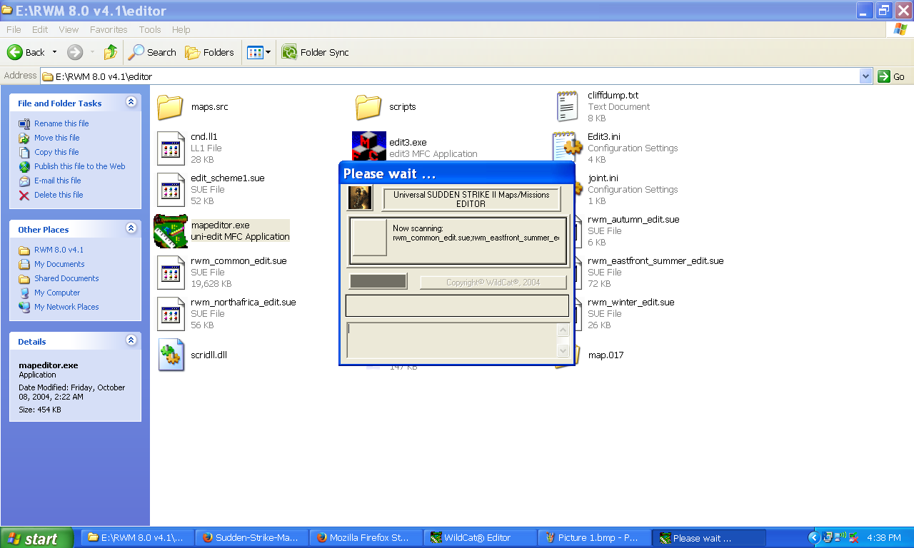This screenshot has width=914, height=548.
Task: Select the cnd.ll1 file icon
Action: (171, 148)
